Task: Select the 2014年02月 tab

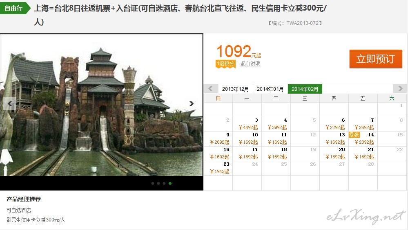Action: pos(305,89)
